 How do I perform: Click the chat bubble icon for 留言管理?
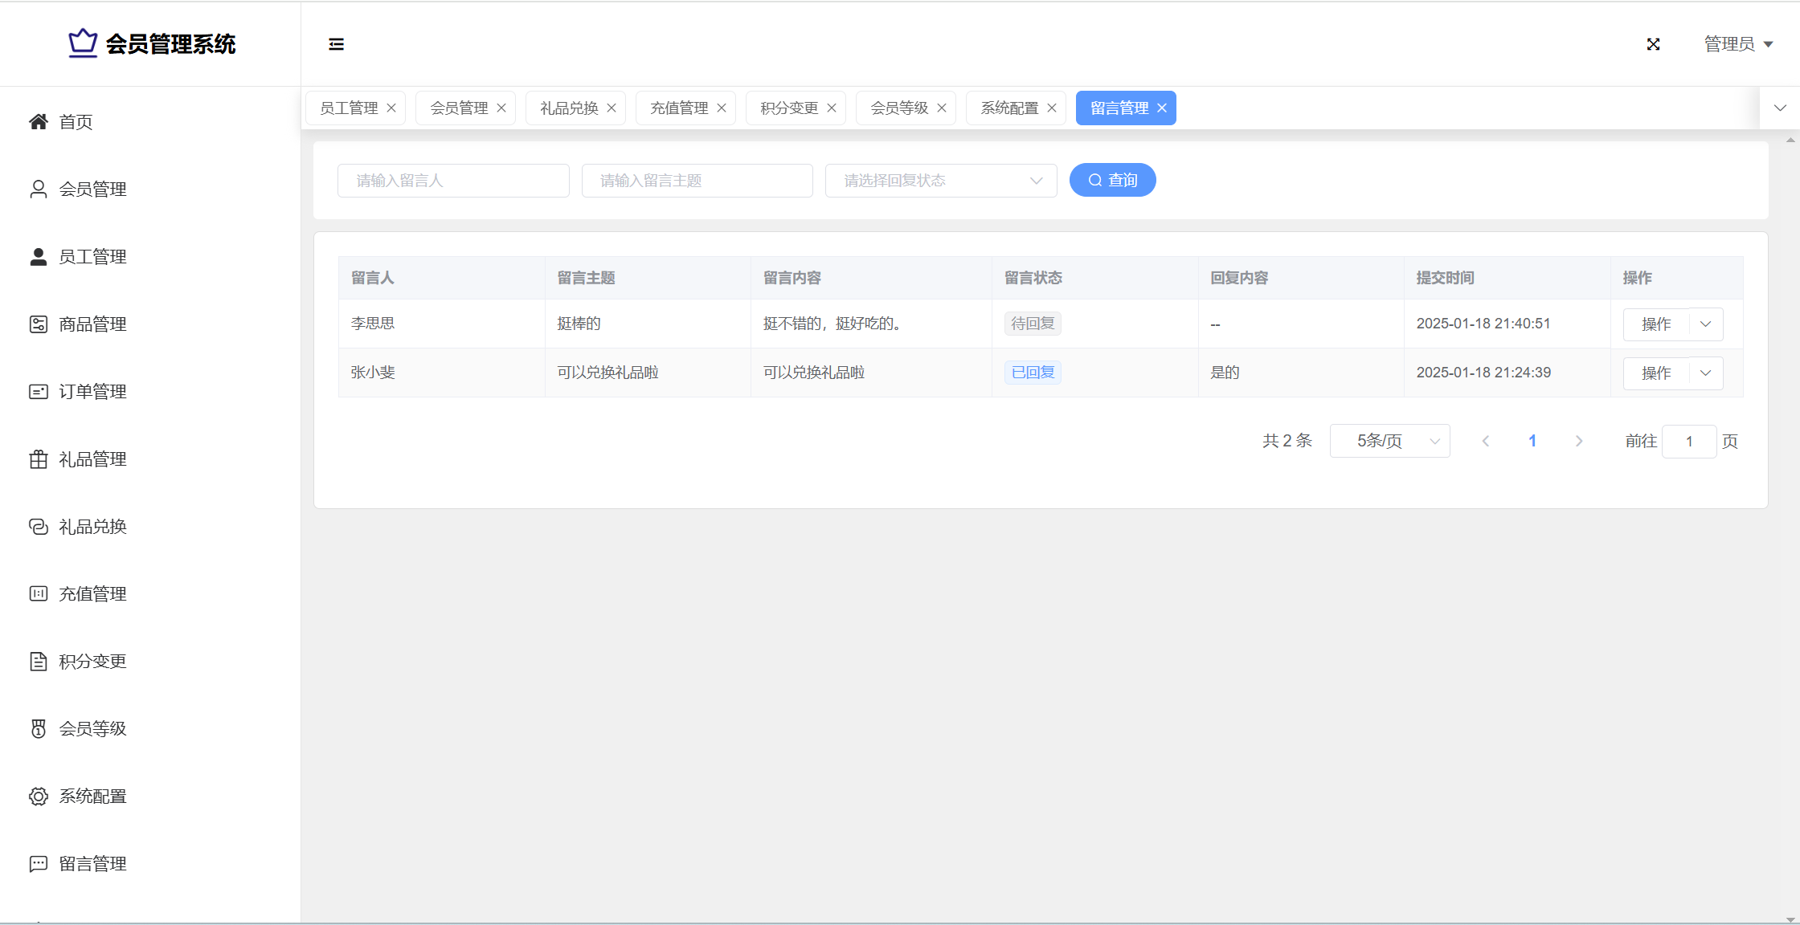click(x=39, y=864)
